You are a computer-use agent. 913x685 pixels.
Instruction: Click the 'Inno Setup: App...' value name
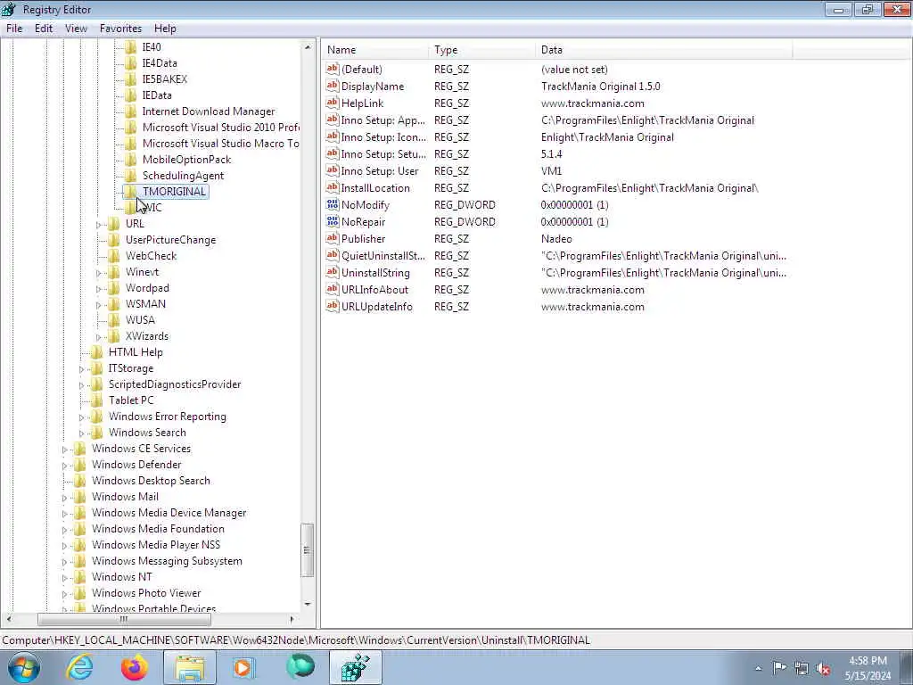click(383, 120)
